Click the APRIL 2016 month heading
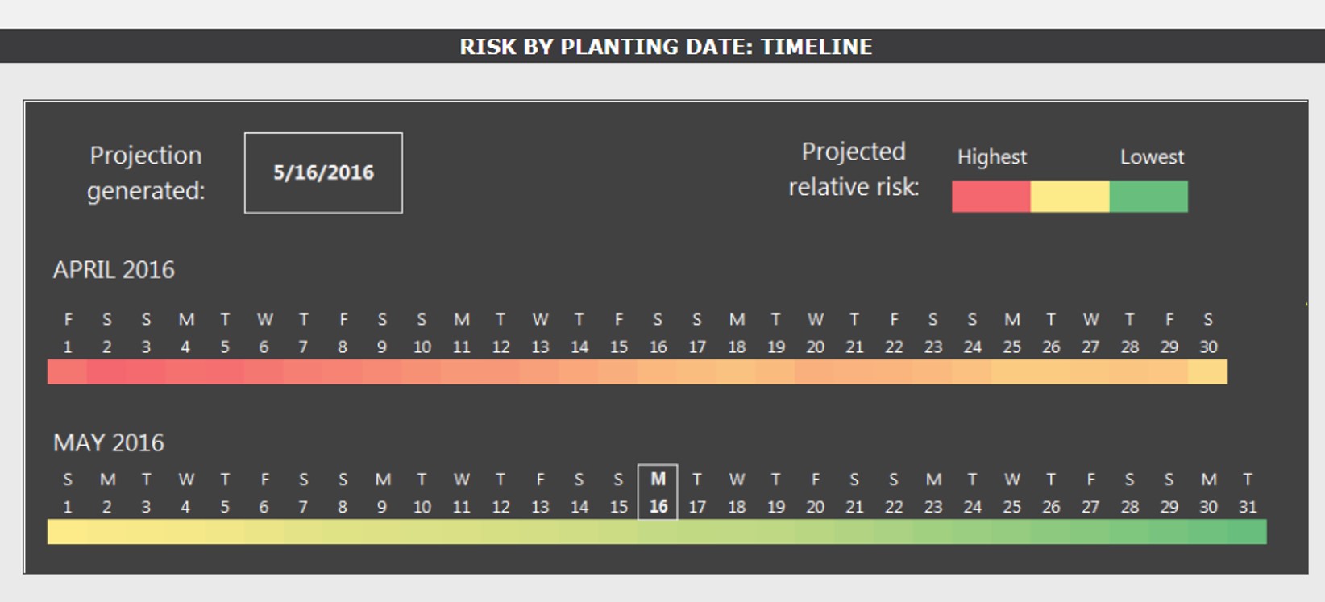The width and height of the screenshot is (1325, 602). 114,270
